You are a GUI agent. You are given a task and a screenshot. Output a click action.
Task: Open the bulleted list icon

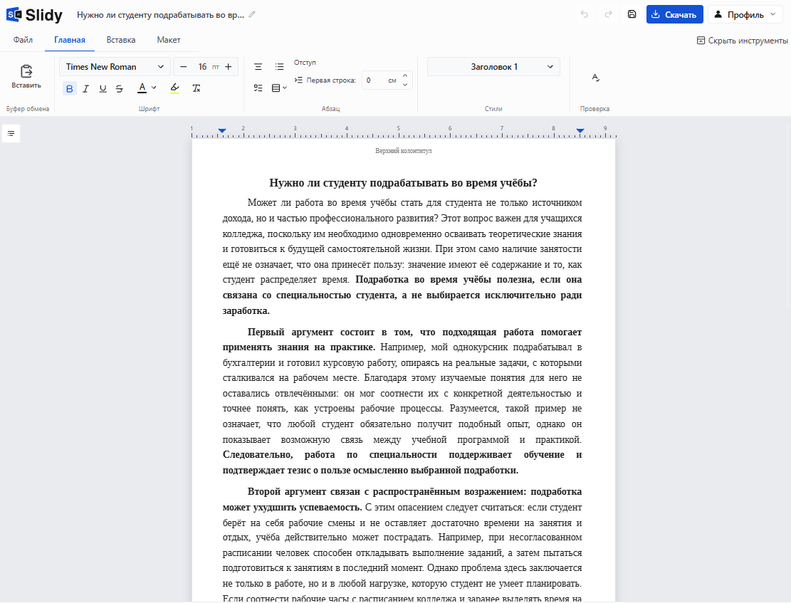tap(280, 67)
